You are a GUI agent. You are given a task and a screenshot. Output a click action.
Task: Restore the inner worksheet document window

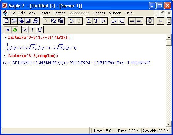pos(162,13)
